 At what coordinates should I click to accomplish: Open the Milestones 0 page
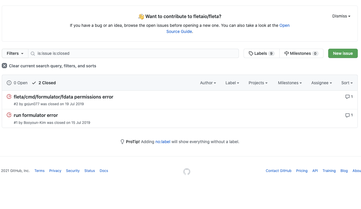(x=301, y=53)
